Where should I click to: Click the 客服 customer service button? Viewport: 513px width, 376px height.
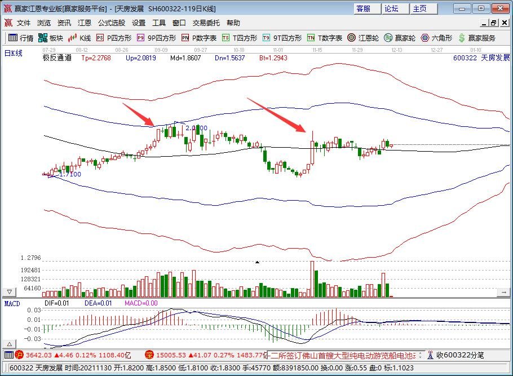tap(364, 8)
